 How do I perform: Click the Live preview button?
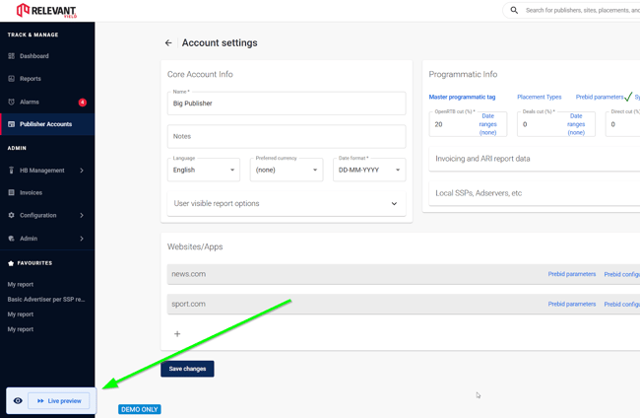tap(59, 401)
